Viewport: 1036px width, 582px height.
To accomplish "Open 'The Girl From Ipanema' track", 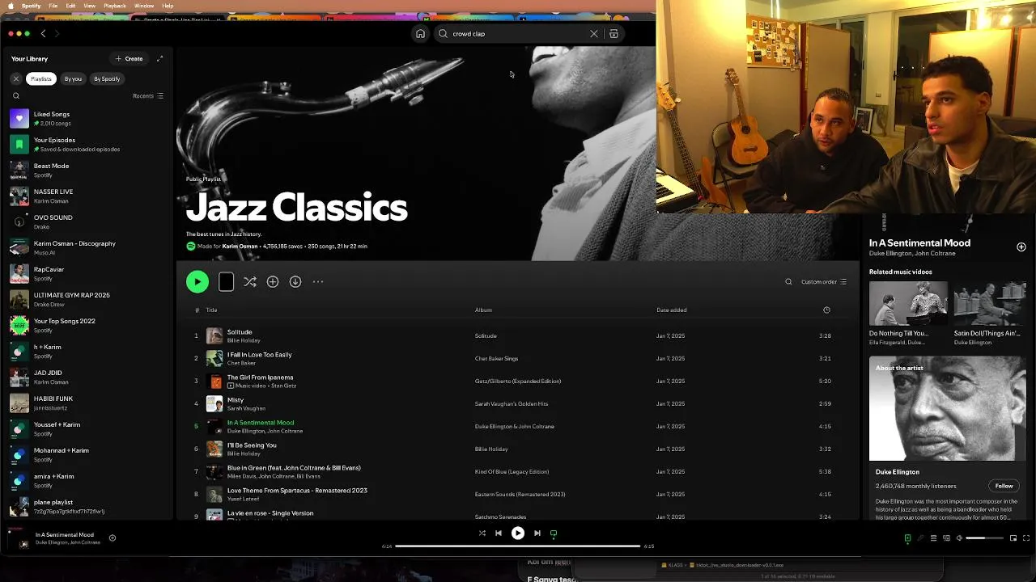I will 518,381.
